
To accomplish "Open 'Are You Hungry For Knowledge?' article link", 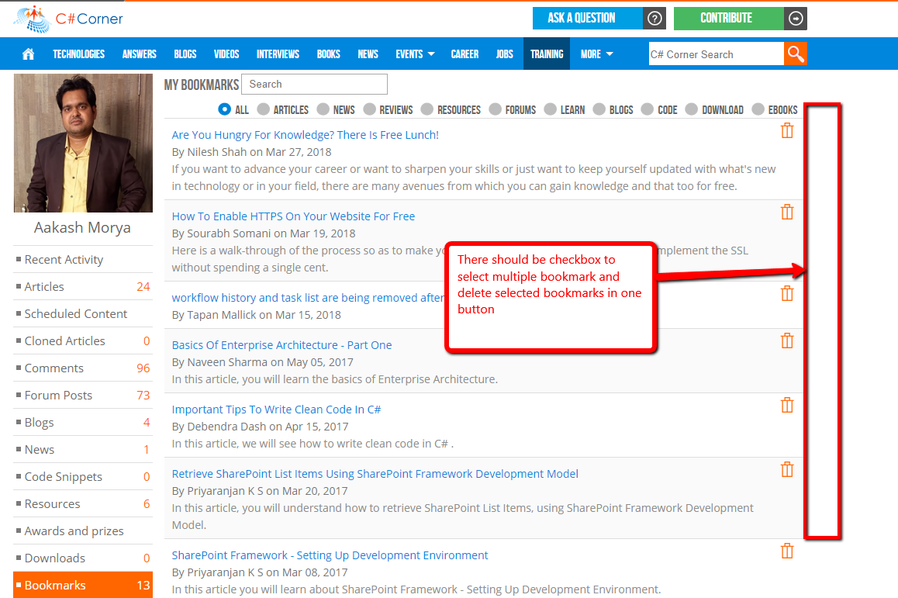I will 306,135.
